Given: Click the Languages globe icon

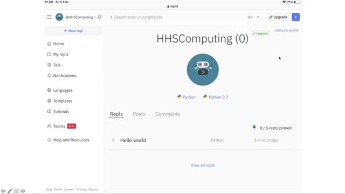Looking at the screenshot, I should pos(49,90).
